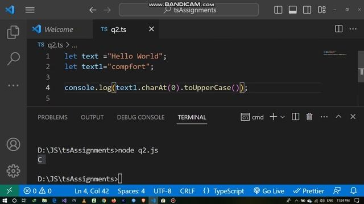
Task: Click the "compfort" string on line 2
Action: click(x=129, y=67)
